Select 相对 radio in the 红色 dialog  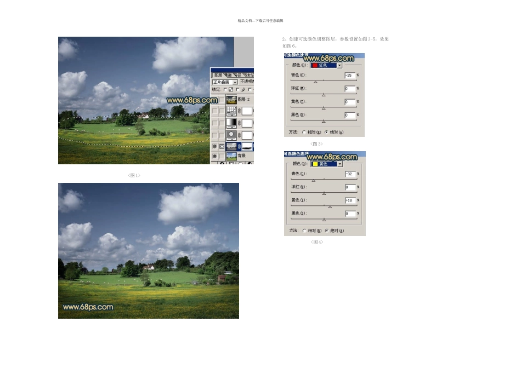tap(304, 133)
